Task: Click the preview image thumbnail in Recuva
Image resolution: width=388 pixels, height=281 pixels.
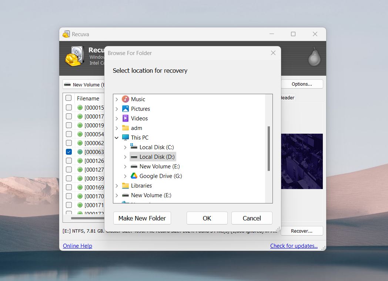Action: tap(302, 161)
